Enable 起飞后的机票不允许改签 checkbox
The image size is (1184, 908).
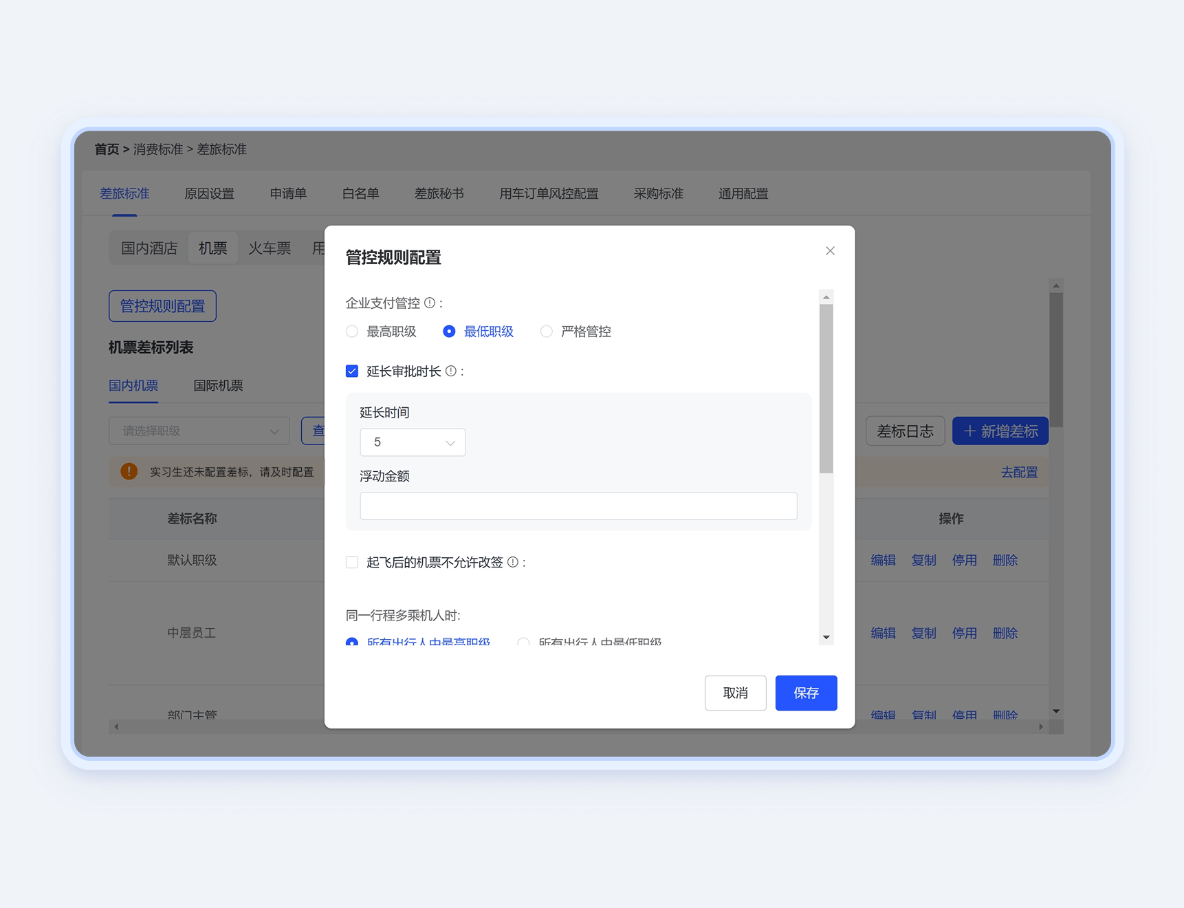352,563
